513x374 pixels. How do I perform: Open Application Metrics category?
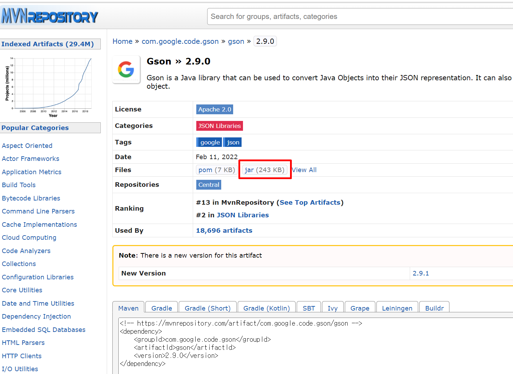(32, 172)
